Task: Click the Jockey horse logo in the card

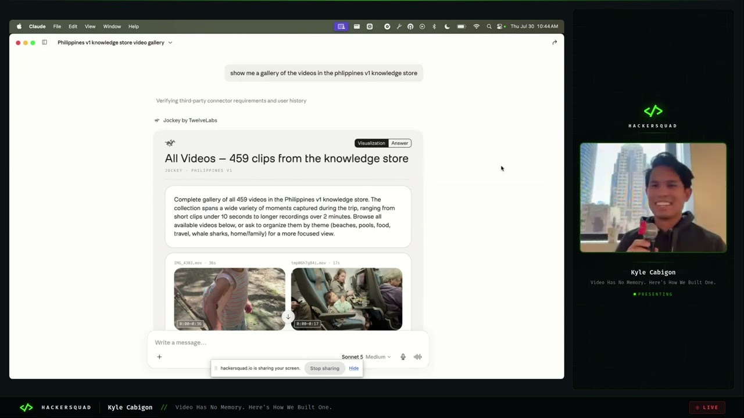Action: click(x=170, y=143)
